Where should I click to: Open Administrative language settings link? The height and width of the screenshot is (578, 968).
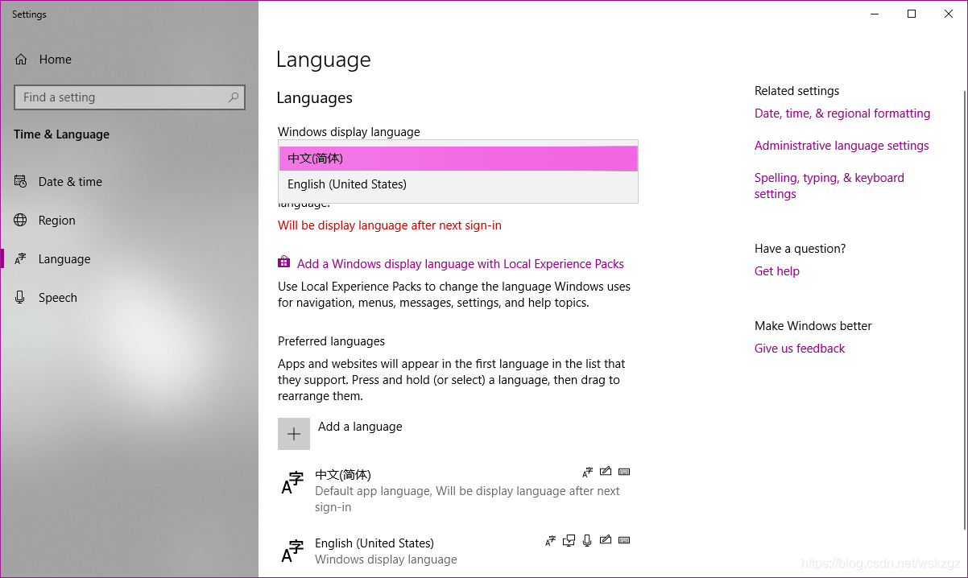click(x=842, y=146)
